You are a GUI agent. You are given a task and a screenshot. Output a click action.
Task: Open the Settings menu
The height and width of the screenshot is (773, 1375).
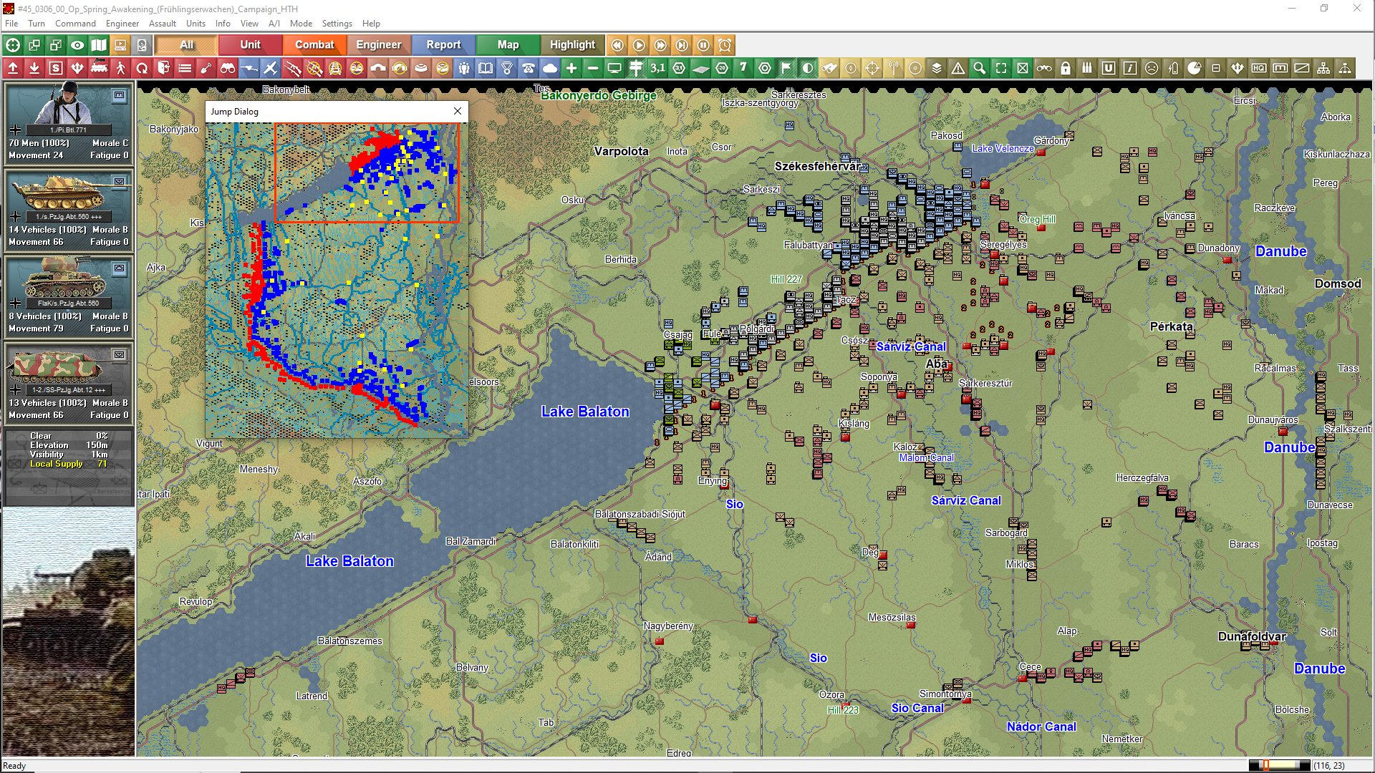(337, 24)
